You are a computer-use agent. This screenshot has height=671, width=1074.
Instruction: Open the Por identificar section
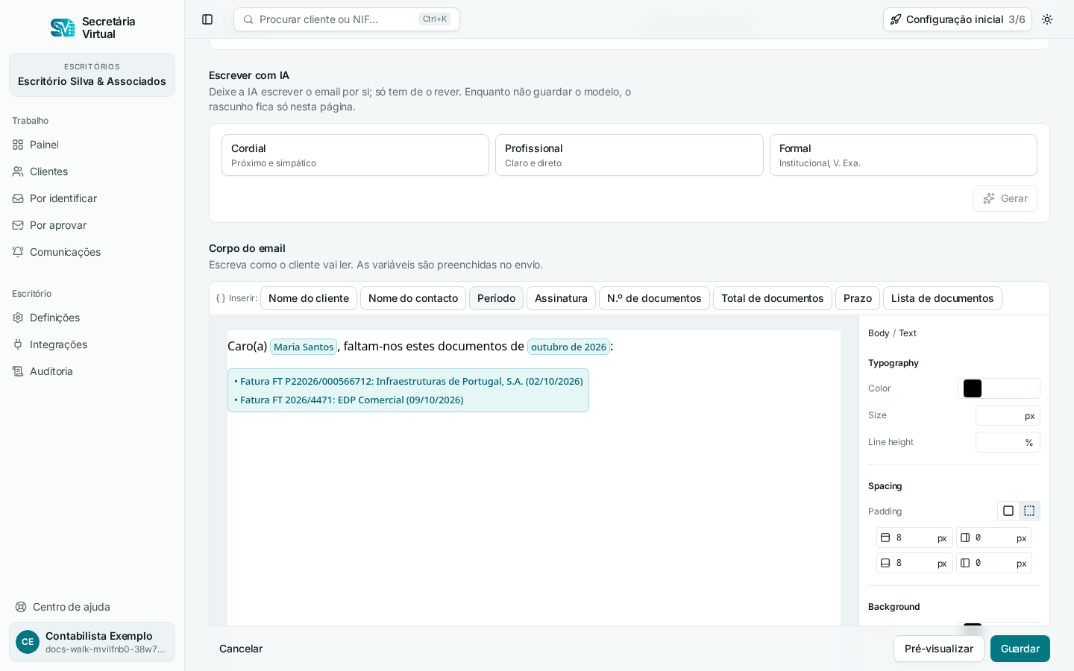(92, 198)
